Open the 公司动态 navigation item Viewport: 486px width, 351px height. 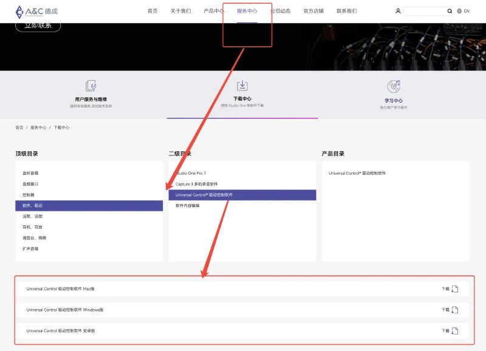280,11
